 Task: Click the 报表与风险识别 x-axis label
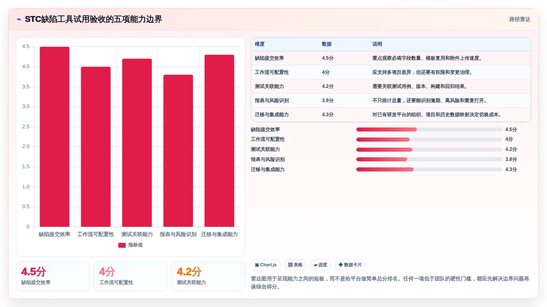point(178,234)
